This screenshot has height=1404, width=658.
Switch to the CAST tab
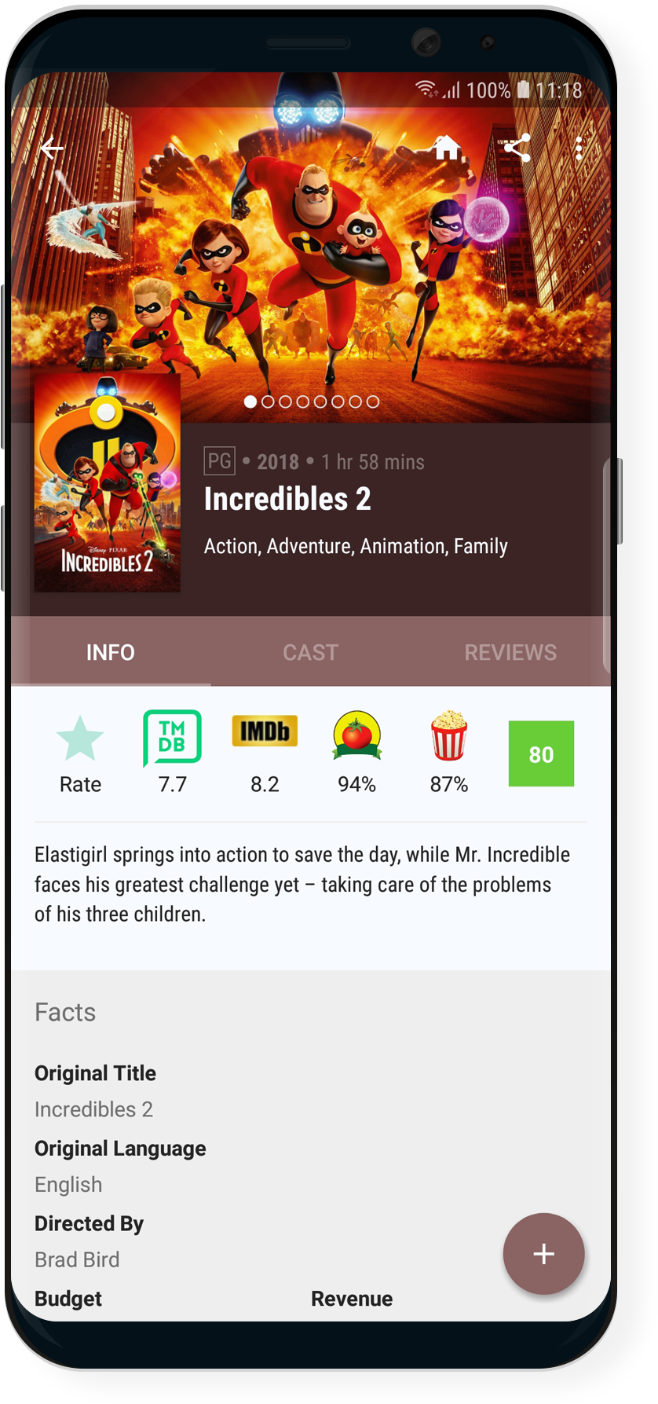coord(310,652)
